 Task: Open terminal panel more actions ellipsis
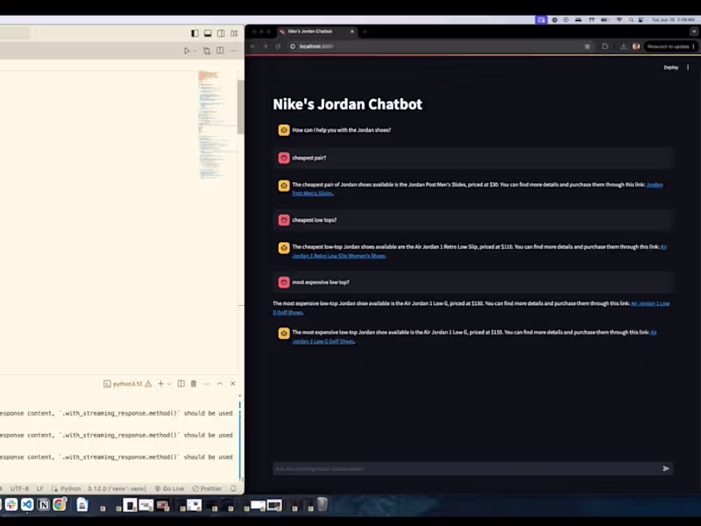[x=207, y=384]
